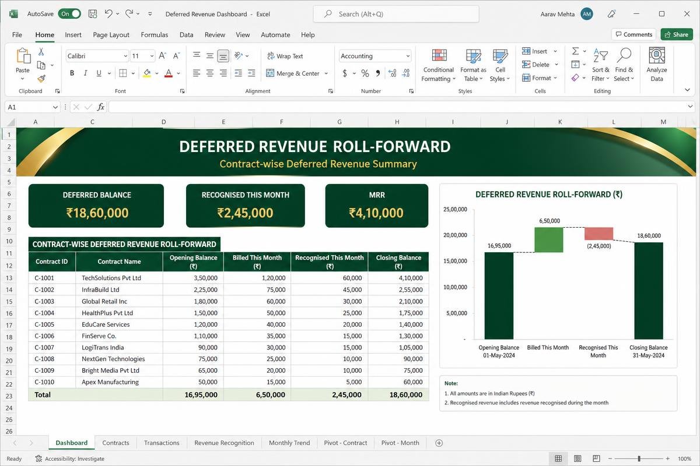Click the Undo arrow icon

tap(108, 13)
